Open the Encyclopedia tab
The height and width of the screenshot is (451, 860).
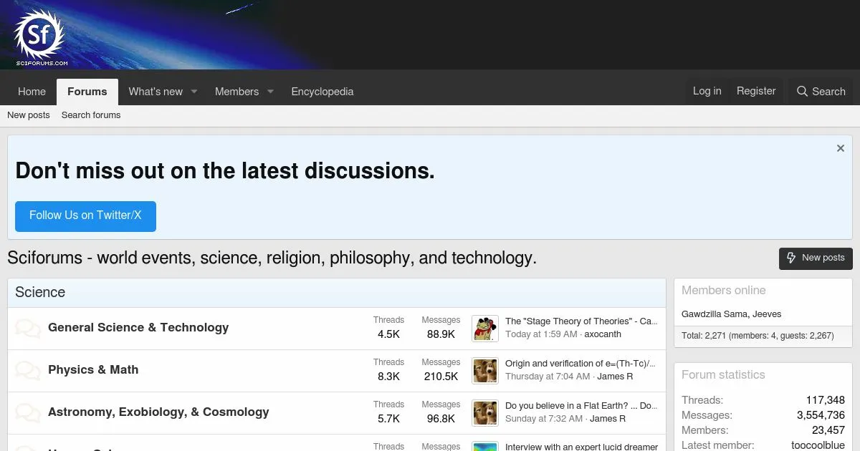click(322, 92)
